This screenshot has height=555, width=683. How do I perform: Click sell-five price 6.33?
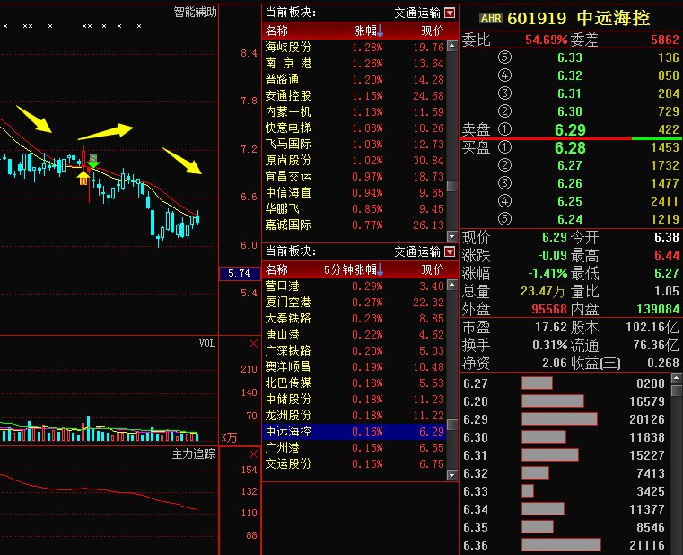(570, 57)
